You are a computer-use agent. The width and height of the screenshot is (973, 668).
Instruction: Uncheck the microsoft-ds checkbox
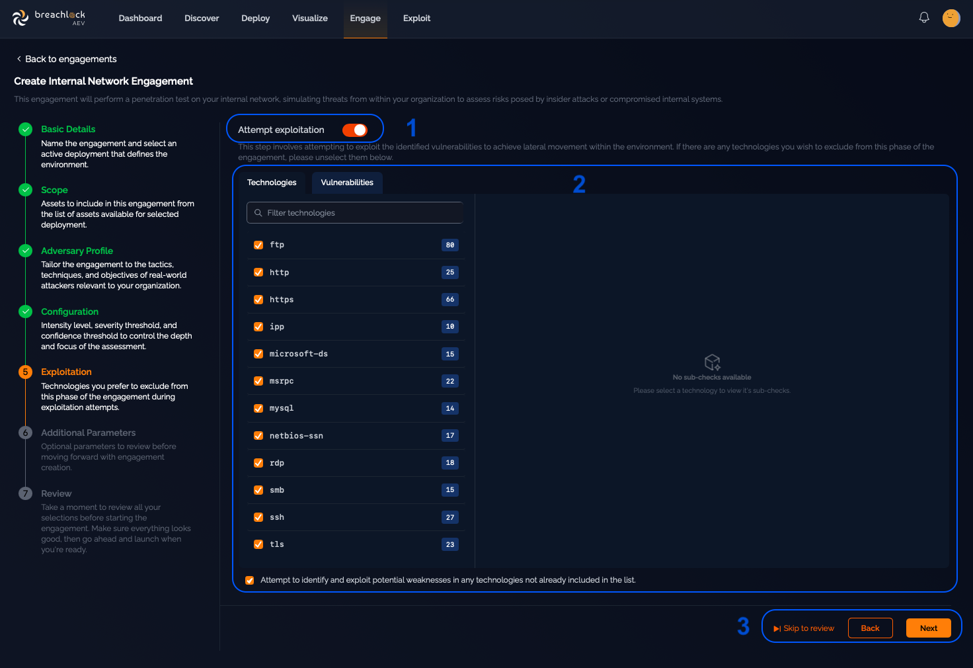point(258,354)
